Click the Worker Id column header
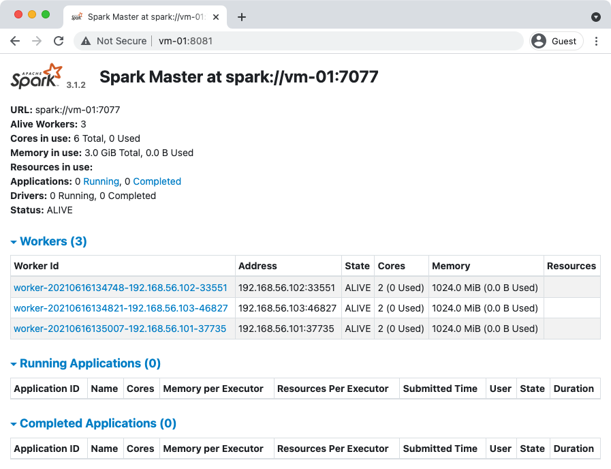The height and width of the screenshot is (469, 611). (x=37, y=266)
